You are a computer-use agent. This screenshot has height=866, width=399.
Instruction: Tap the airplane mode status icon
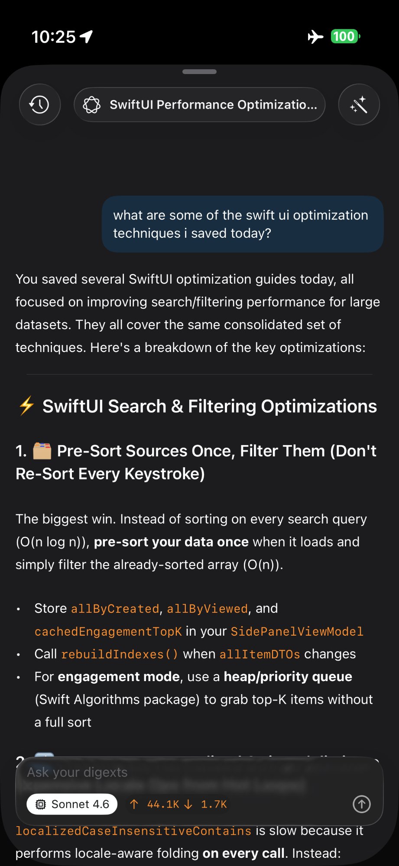tap(315, 37)
